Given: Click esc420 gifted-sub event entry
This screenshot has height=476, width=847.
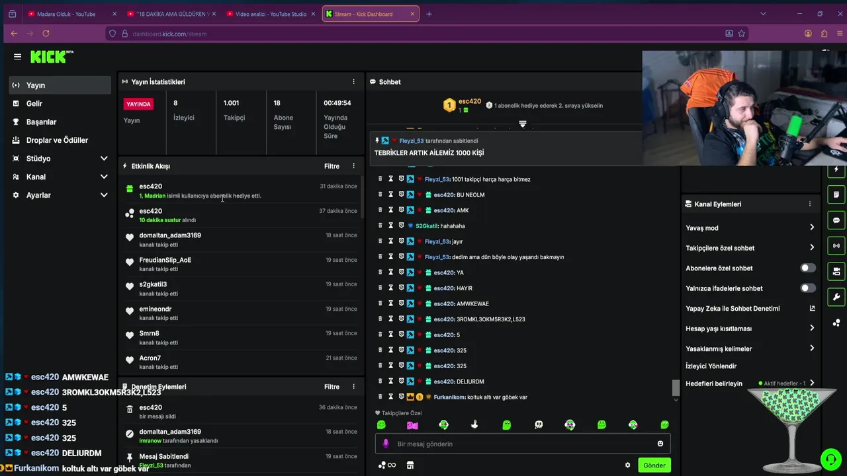Looking at the screenshot, I should point(241,190).
